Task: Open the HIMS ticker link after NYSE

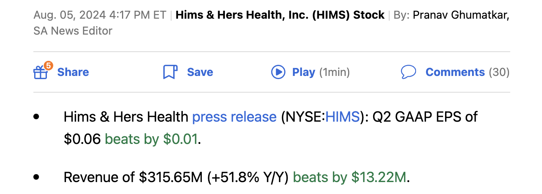Action: coord(343,117)
